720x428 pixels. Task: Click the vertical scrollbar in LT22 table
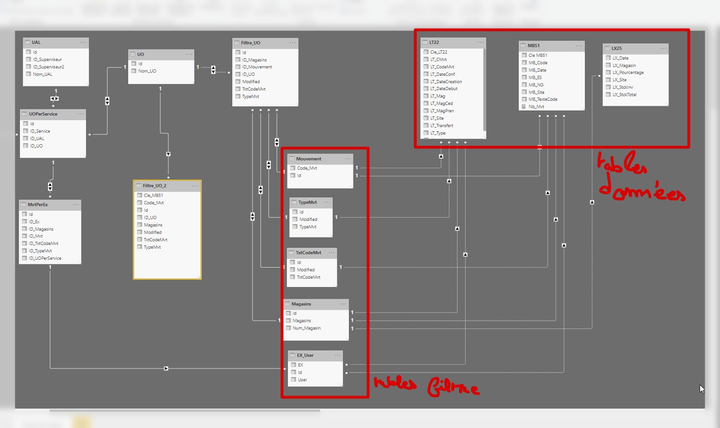(484, 90)
